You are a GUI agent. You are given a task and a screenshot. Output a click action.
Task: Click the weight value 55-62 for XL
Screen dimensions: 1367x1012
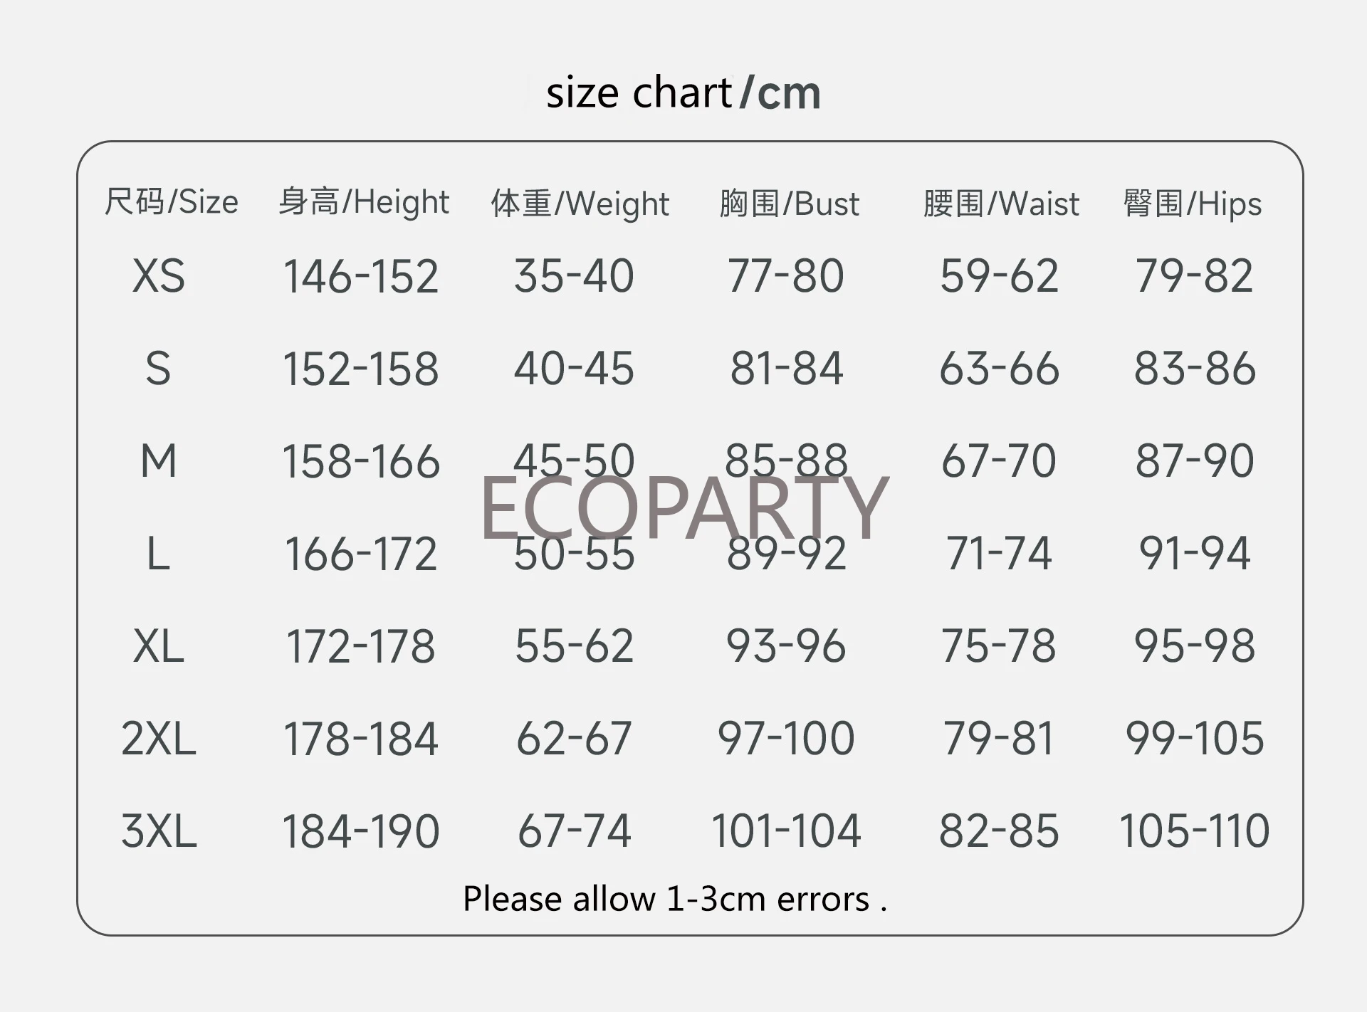click(x=574, y=646)
